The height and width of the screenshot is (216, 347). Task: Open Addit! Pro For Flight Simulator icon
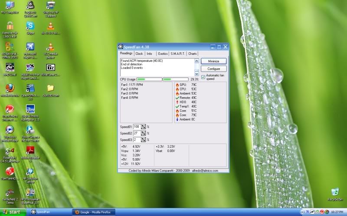coord(30,71)
